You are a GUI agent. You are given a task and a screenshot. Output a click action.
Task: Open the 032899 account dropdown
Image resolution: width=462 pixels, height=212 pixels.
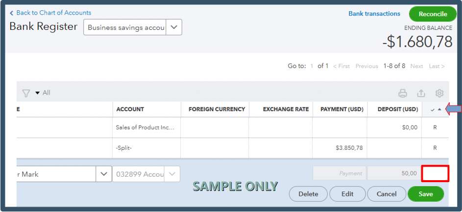(171, 174)
